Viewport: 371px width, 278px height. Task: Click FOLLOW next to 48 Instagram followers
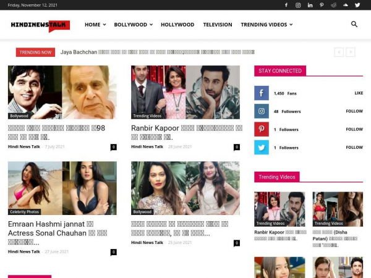[x=354, y=111]
